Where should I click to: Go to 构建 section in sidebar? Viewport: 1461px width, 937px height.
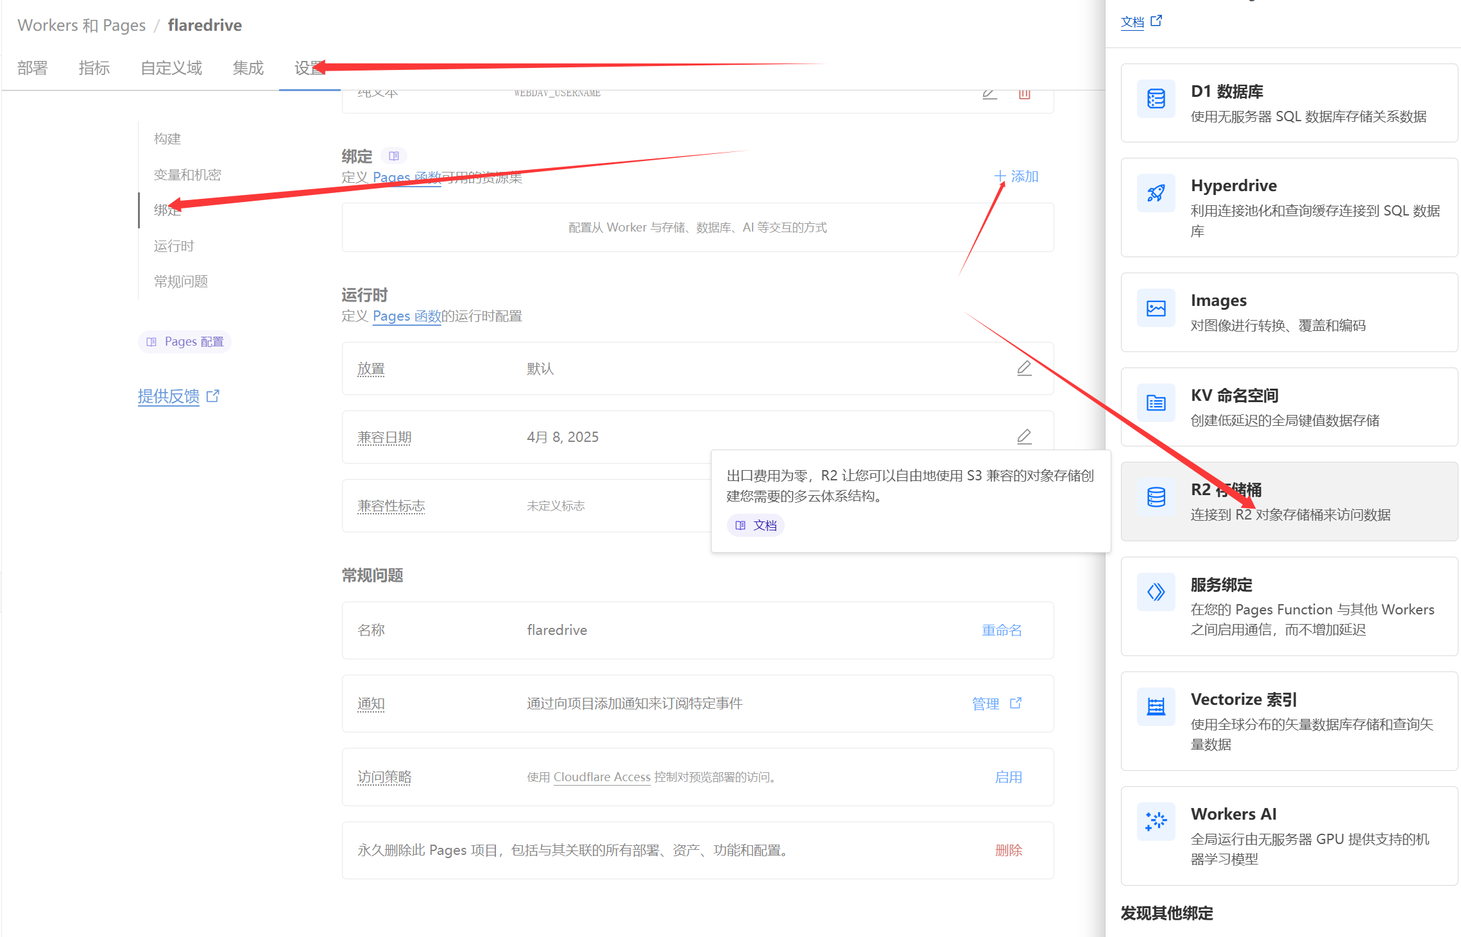click(167, 139)
